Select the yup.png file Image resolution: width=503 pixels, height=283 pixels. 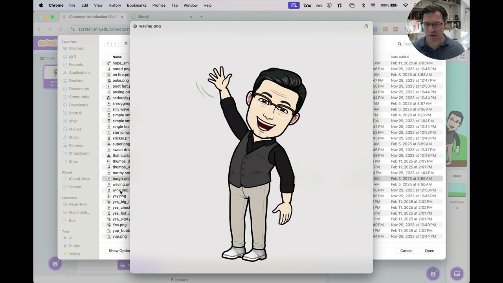coord(119,237)
